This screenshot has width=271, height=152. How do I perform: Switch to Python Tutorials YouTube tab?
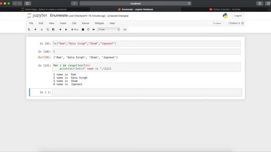(225, 9)
